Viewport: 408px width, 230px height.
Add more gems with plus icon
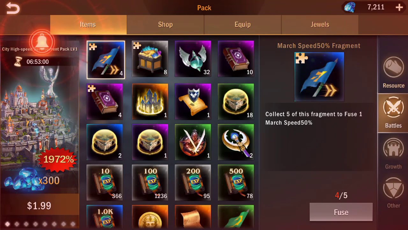[399, 8]
